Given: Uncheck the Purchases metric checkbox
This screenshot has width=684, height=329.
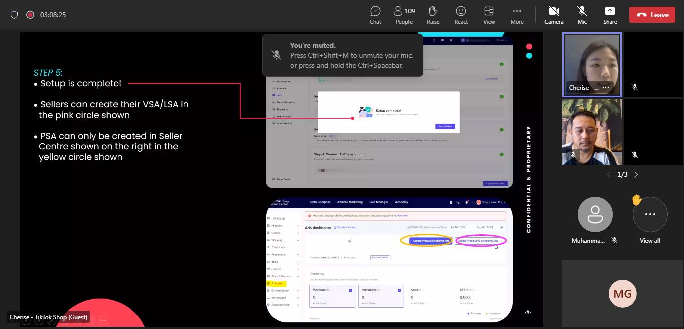Looking at the screenshot, I should click(x=351, y=290).
